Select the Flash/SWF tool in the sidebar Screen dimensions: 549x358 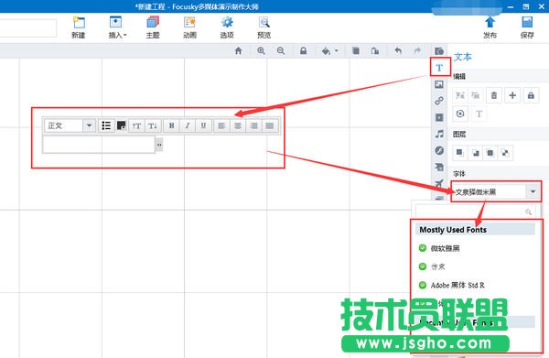click(x=439, y=151)
